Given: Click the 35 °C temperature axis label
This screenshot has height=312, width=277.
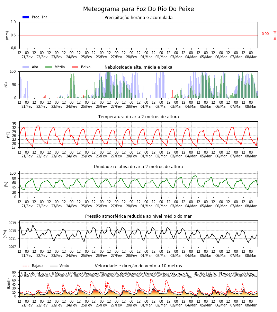Looking at the screenshot, I should (14, 124).
